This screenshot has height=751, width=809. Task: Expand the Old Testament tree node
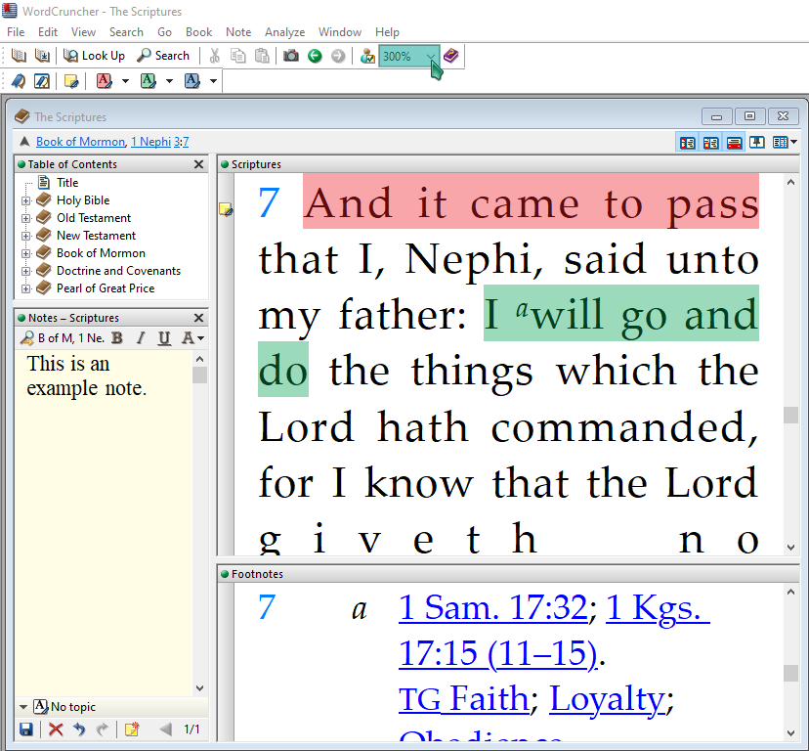[x=25, y=218]
